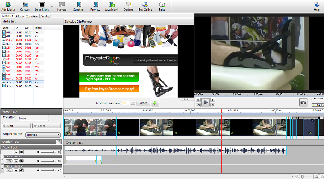Jump to the start of the sequence
Viewport: 324px width, 179px height.
tap(198, 105)
